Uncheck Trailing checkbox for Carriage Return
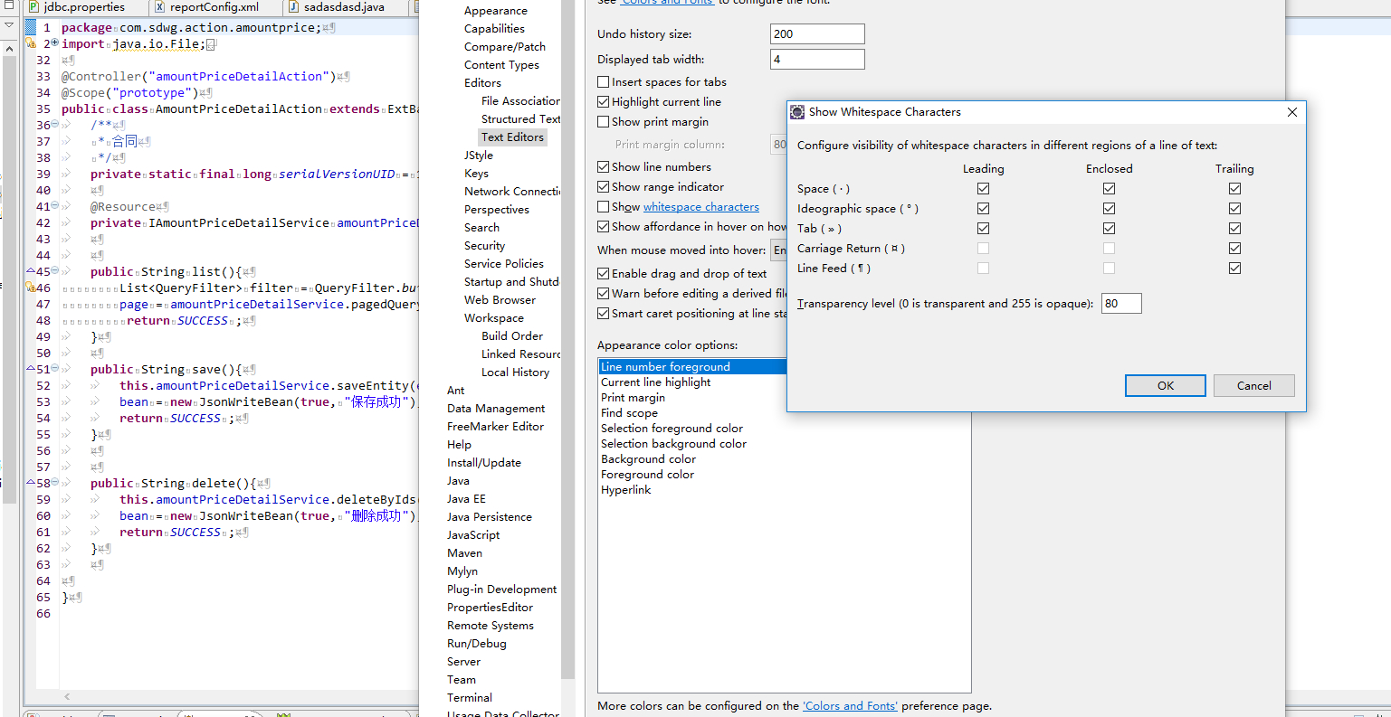Viewport: 1391px width, 717px height. point(1235,249)
